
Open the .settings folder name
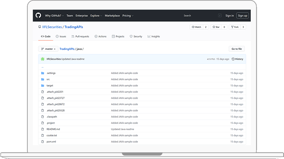point(51,73)
